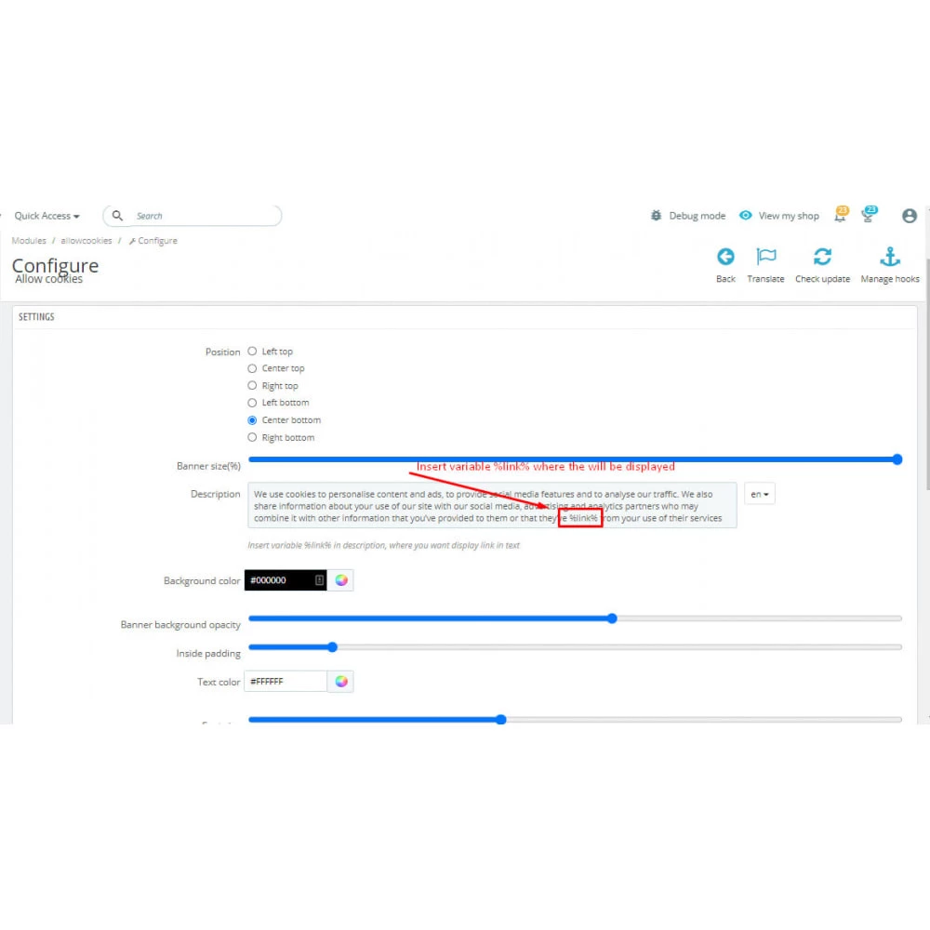
Task: Click the View my shop eye icon
Action: pyautogui.click(x=746, y=216)
